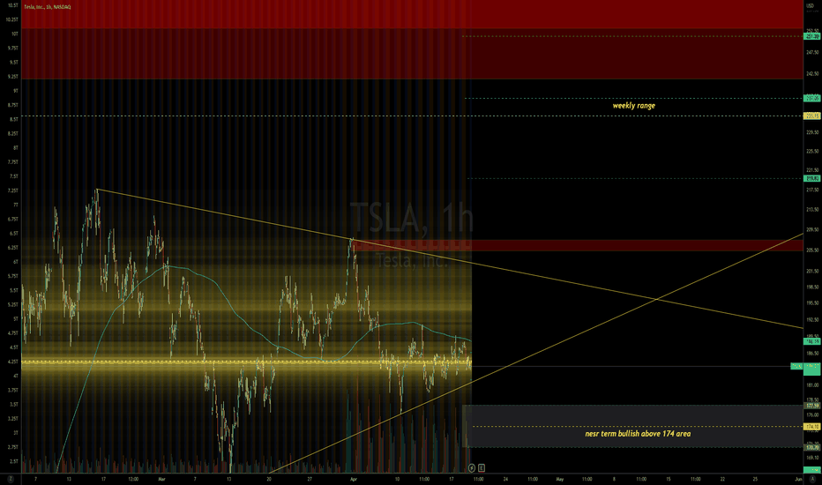Click the 'Mar' label on the time axis
Viewport: 822px width, 485px height.
[161, 479]
